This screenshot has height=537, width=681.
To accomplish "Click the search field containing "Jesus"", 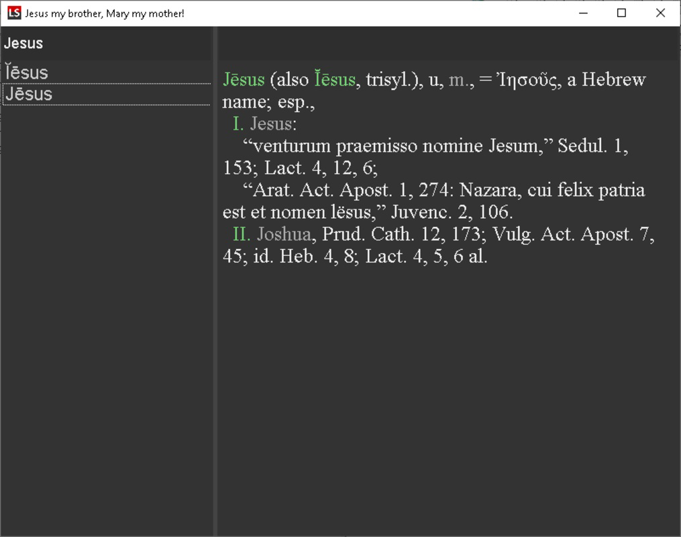I will 107,43.
